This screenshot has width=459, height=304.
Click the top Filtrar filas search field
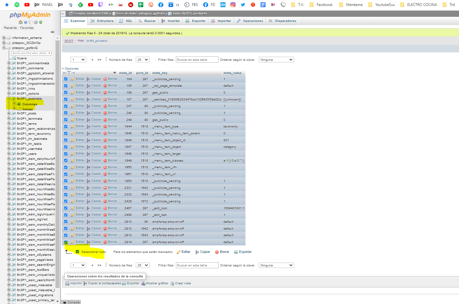coord(197,60)
